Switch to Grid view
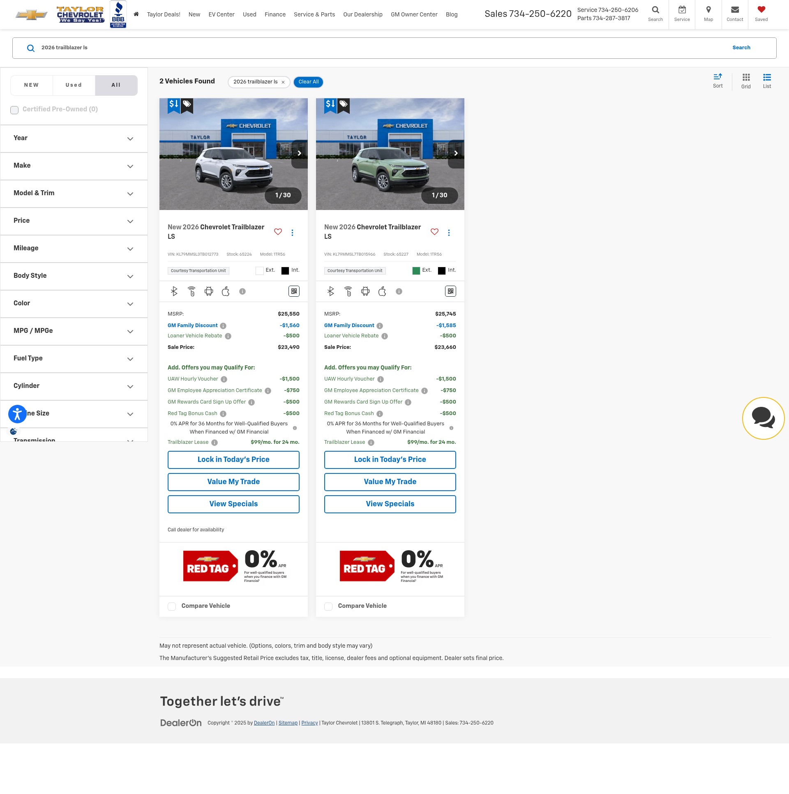 pyautogui.click(x=746, y=81)
